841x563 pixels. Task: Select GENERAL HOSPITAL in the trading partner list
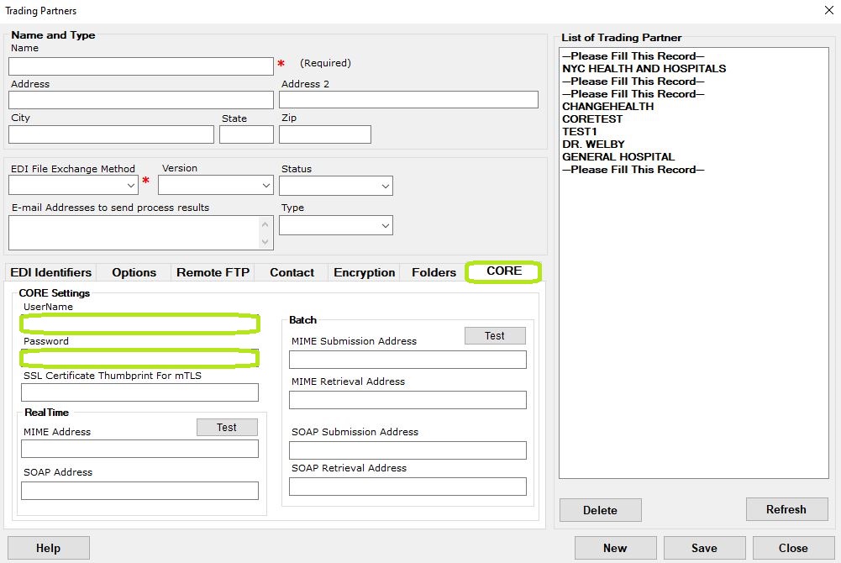(618, 156)
